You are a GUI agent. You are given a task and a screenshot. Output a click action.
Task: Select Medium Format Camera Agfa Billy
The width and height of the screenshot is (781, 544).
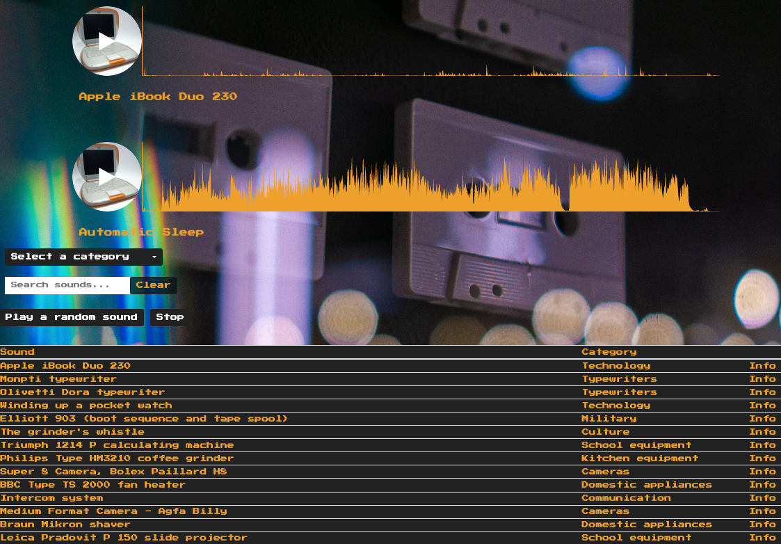point(113,511)
